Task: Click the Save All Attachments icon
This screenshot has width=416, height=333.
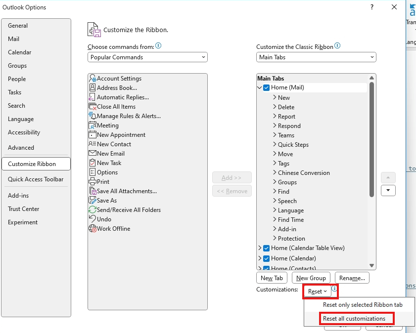Action: point(92,191)
